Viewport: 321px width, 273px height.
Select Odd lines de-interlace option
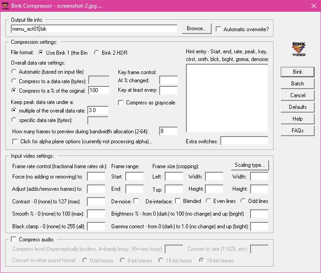point(243,201)
